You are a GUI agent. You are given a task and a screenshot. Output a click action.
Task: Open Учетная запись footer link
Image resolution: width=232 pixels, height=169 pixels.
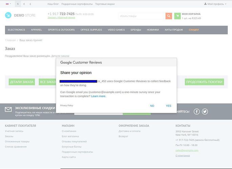(14, 131)
